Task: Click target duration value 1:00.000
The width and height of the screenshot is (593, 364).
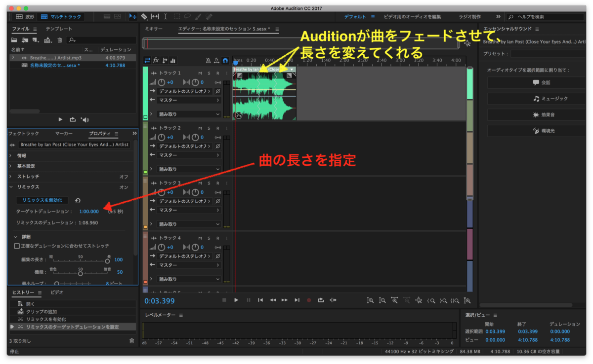Action: tap(89, 211)
